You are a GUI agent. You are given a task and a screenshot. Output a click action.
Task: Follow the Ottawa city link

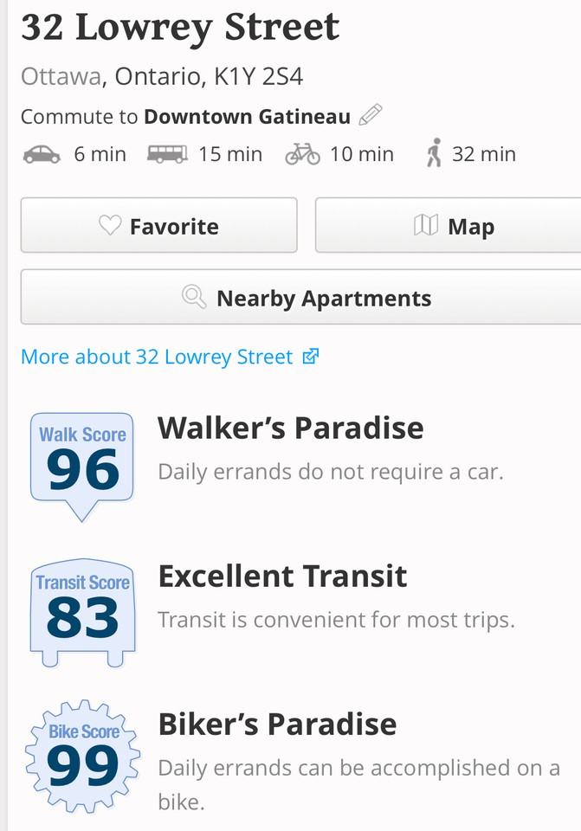click(x=61, y=76)
